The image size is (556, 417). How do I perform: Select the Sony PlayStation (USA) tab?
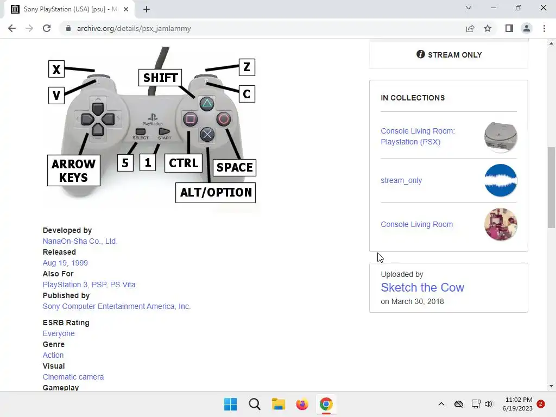coord(69,9)
